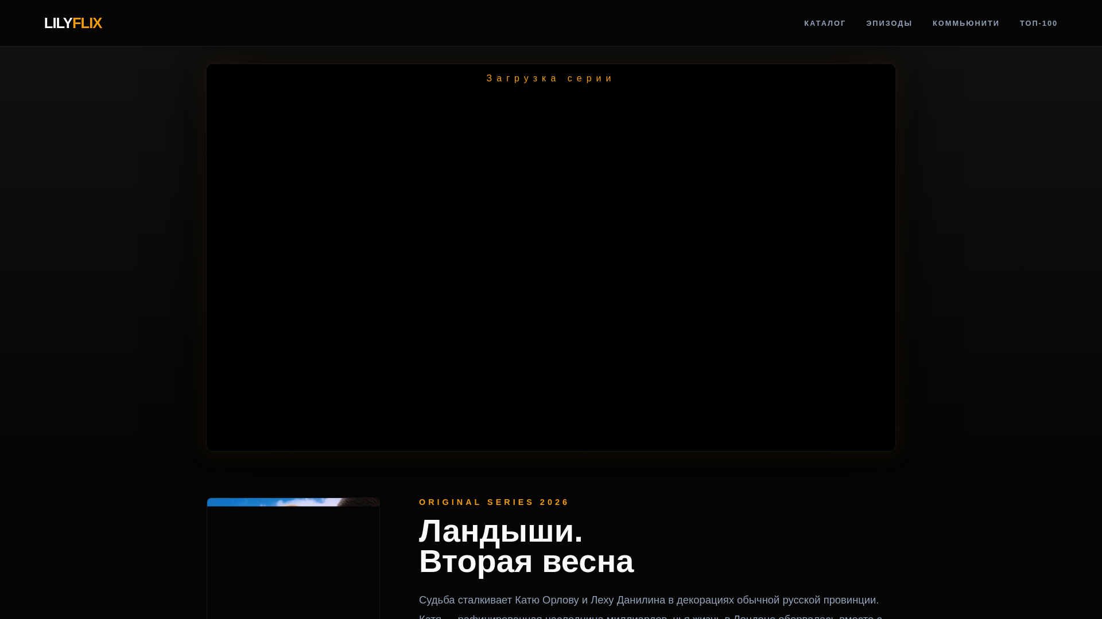The width and height of the screenshot is (1102, 619).
Task: Open the Каталог menu item
Action: click(825, 23)
